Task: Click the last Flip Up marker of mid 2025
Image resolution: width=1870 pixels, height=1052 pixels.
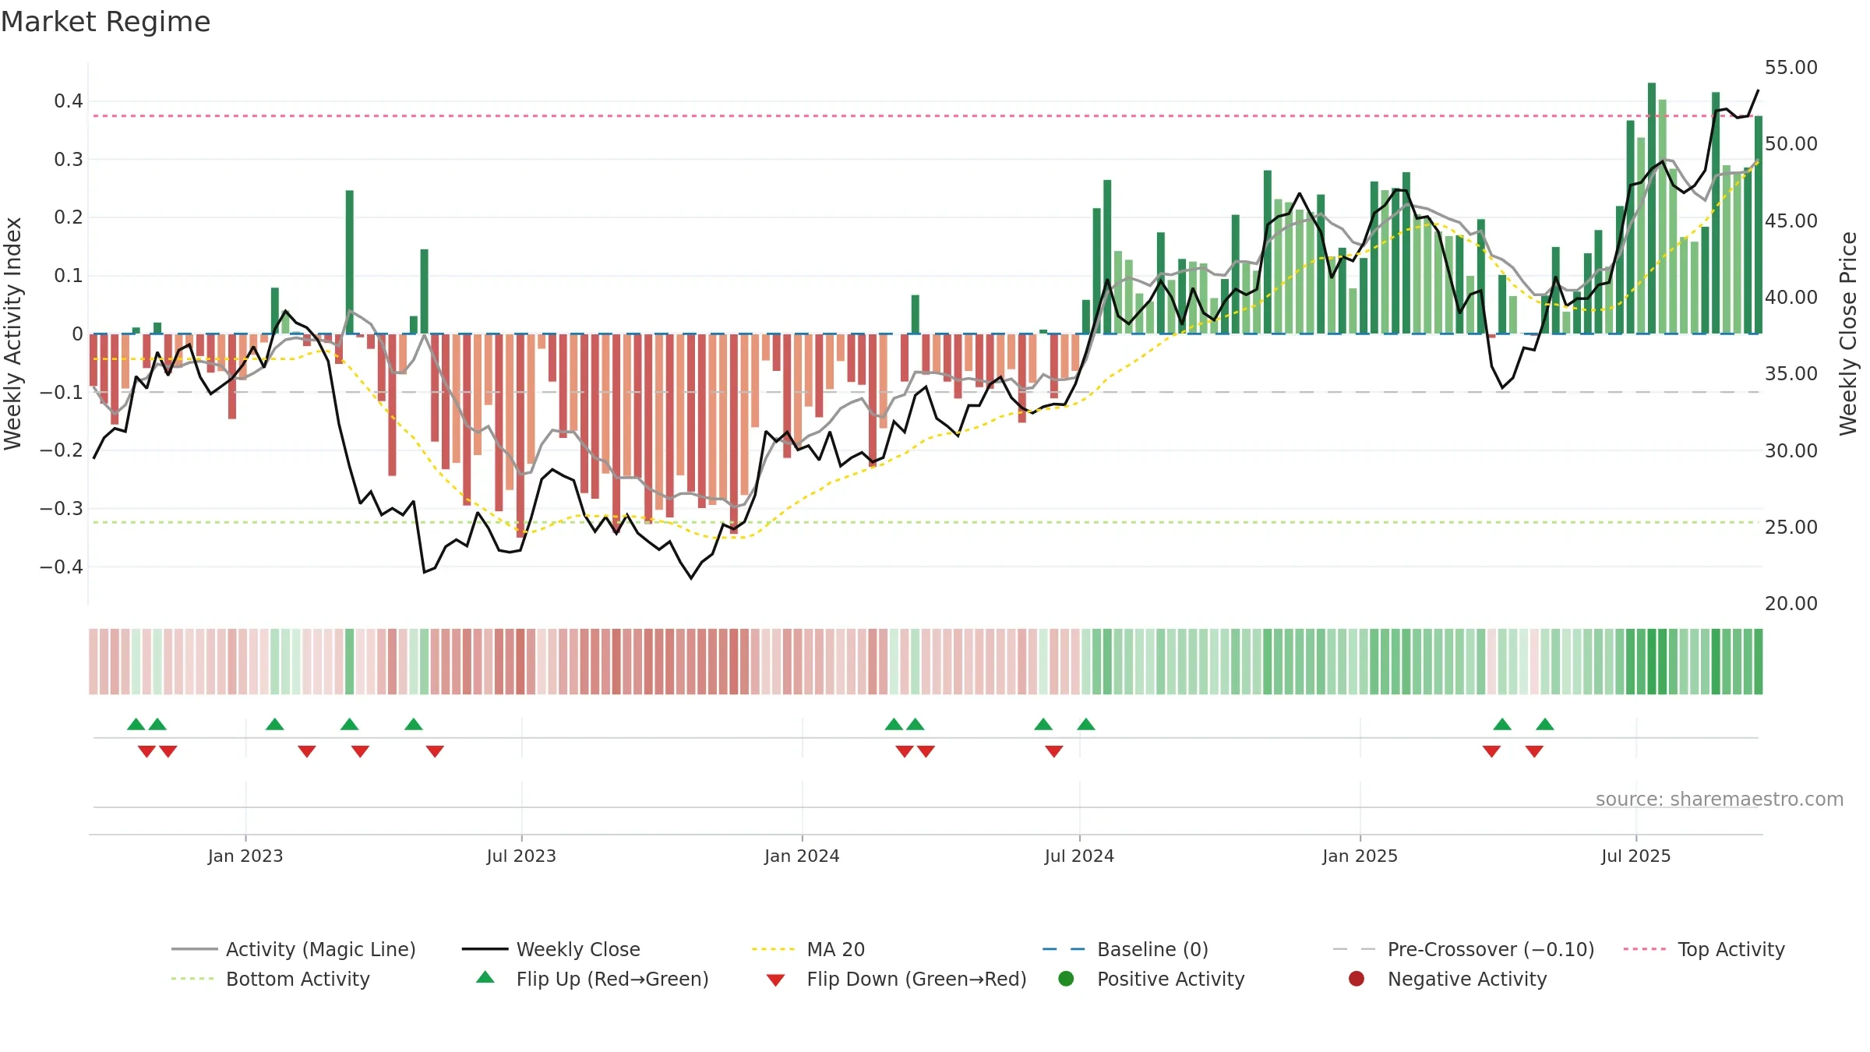Action: point(1545,724)
